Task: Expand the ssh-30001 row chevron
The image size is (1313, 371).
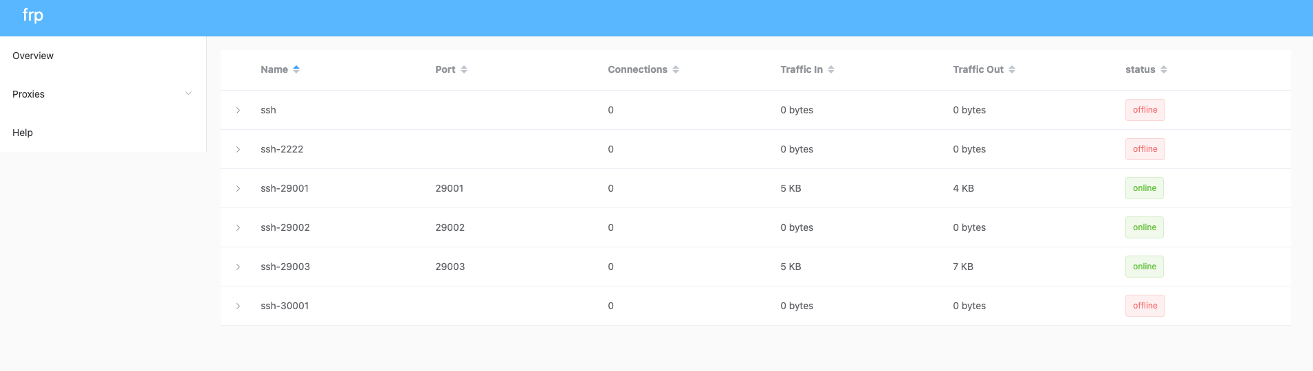Action: 238,306
